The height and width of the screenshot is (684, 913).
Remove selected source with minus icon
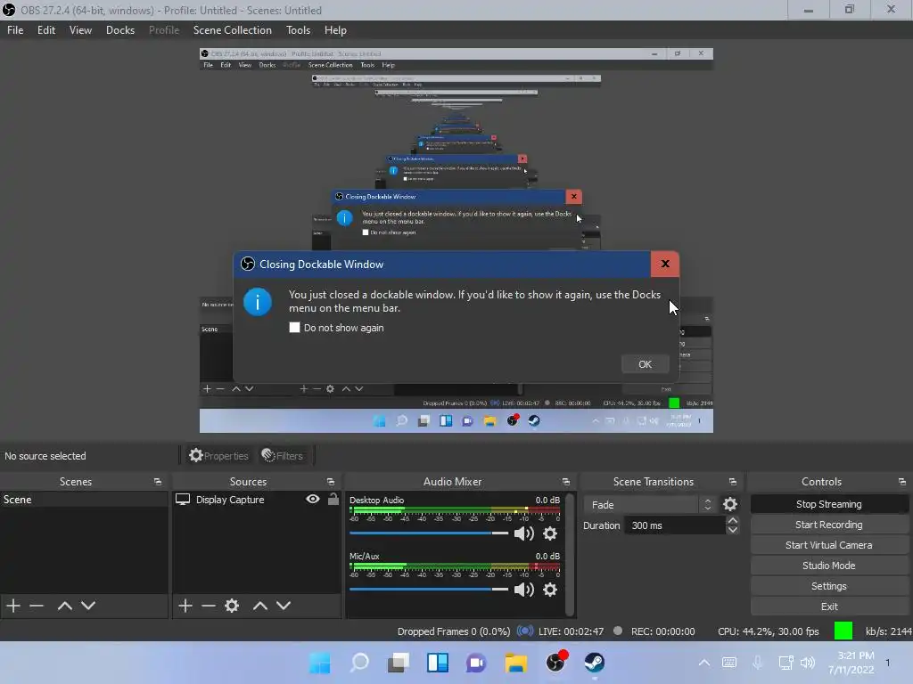click(x=209, y=606)
